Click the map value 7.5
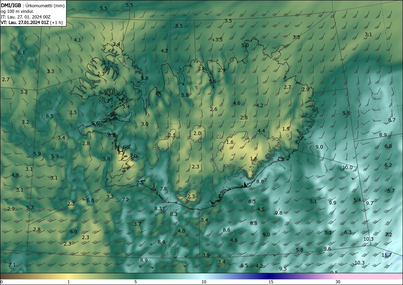The width and height of the screenshot is (403, 285). tap(140, 183)
